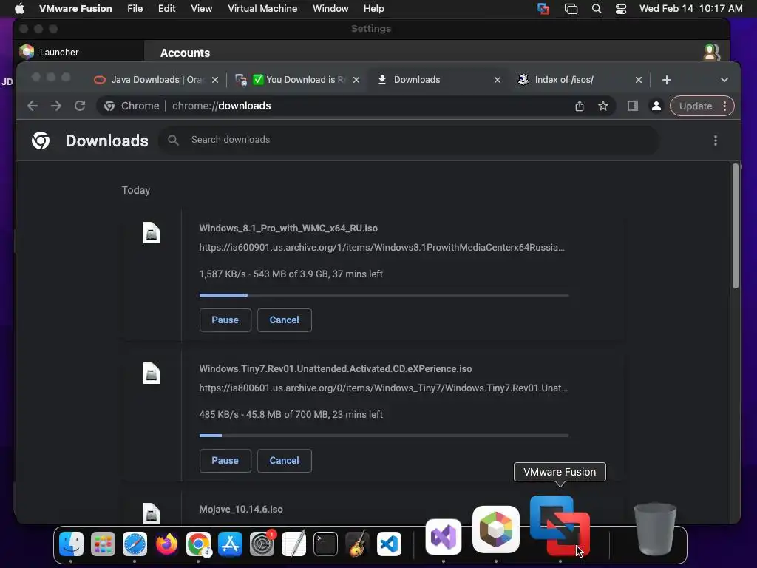Open TextEdit from the Dock

(293, 544)
